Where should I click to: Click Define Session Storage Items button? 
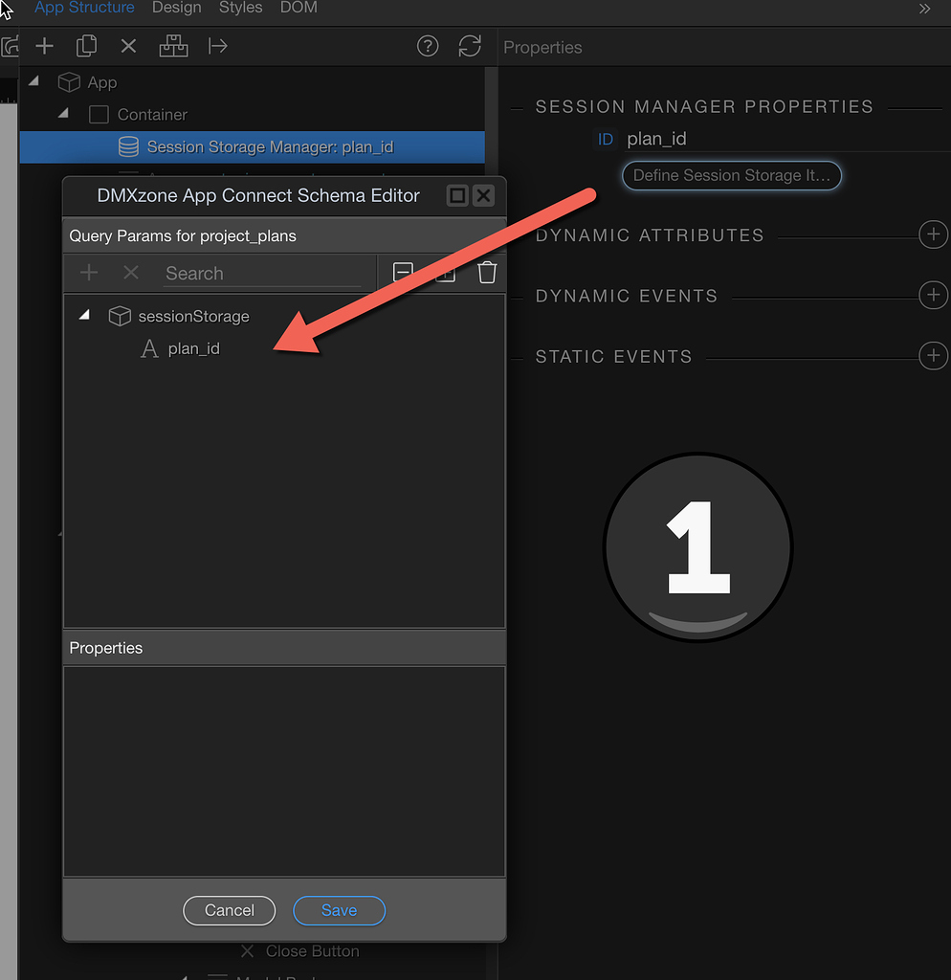point(731,176)
